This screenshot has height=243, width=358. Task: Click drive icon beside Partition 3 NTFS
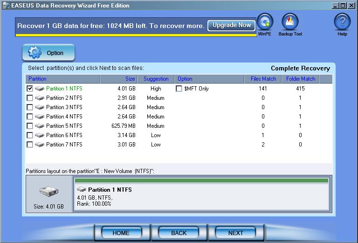tap(40, 107)
